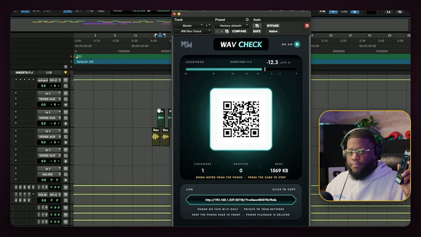Click the ADLIB input button on bottom track
This screenshot has height=237, width=421.
coord(42,195)
